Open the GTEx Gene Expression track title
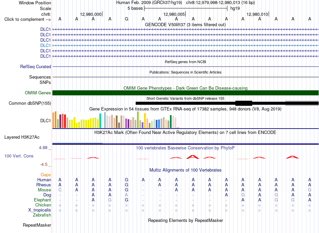319x233 pixels. [x=185, y=109]
